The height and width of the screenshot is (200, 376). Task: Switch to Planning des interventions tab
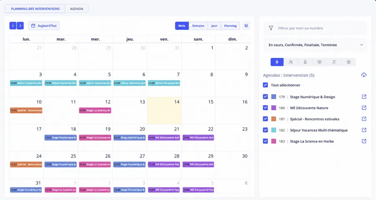point(35,9)
